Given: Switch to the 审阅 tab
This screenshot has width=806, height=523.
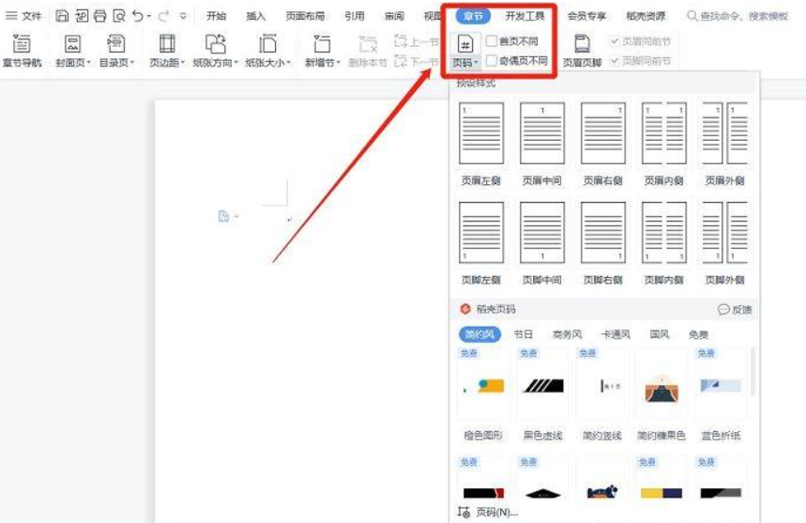Looking at the screenshot, I should click(394, 17).
